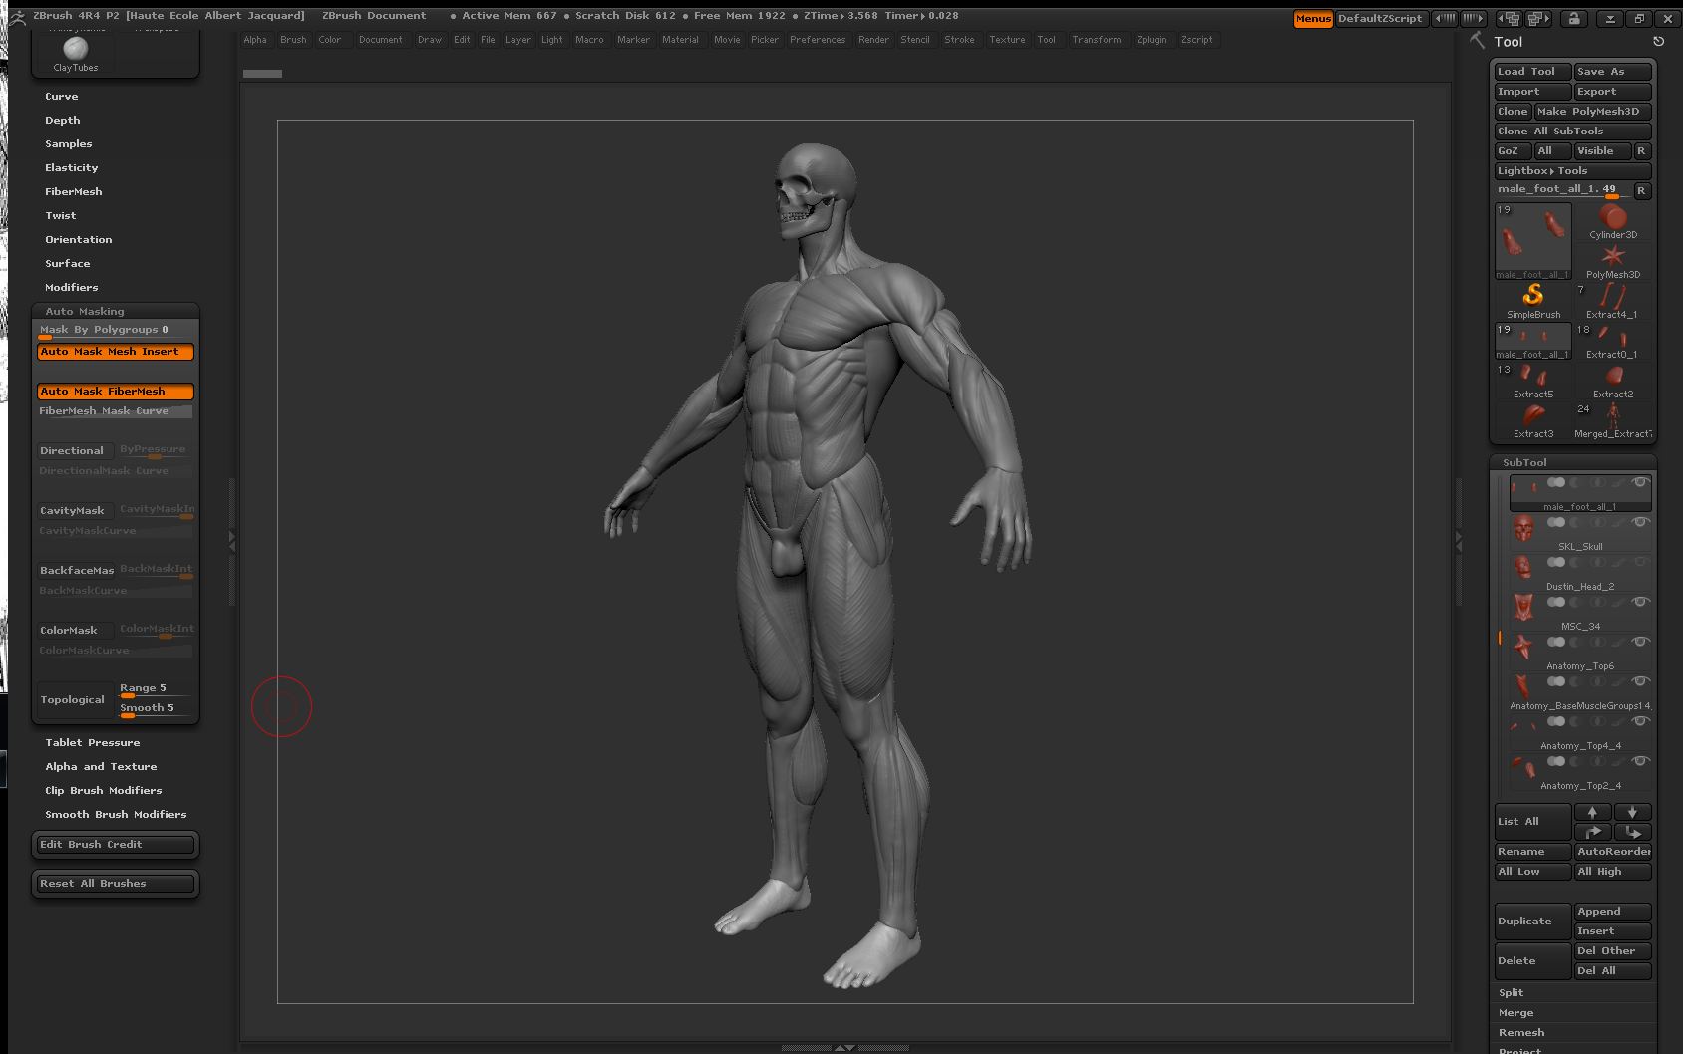Open the Zplugin menu
This screenshot has width=1683, height=1054.
[1151, 40]
